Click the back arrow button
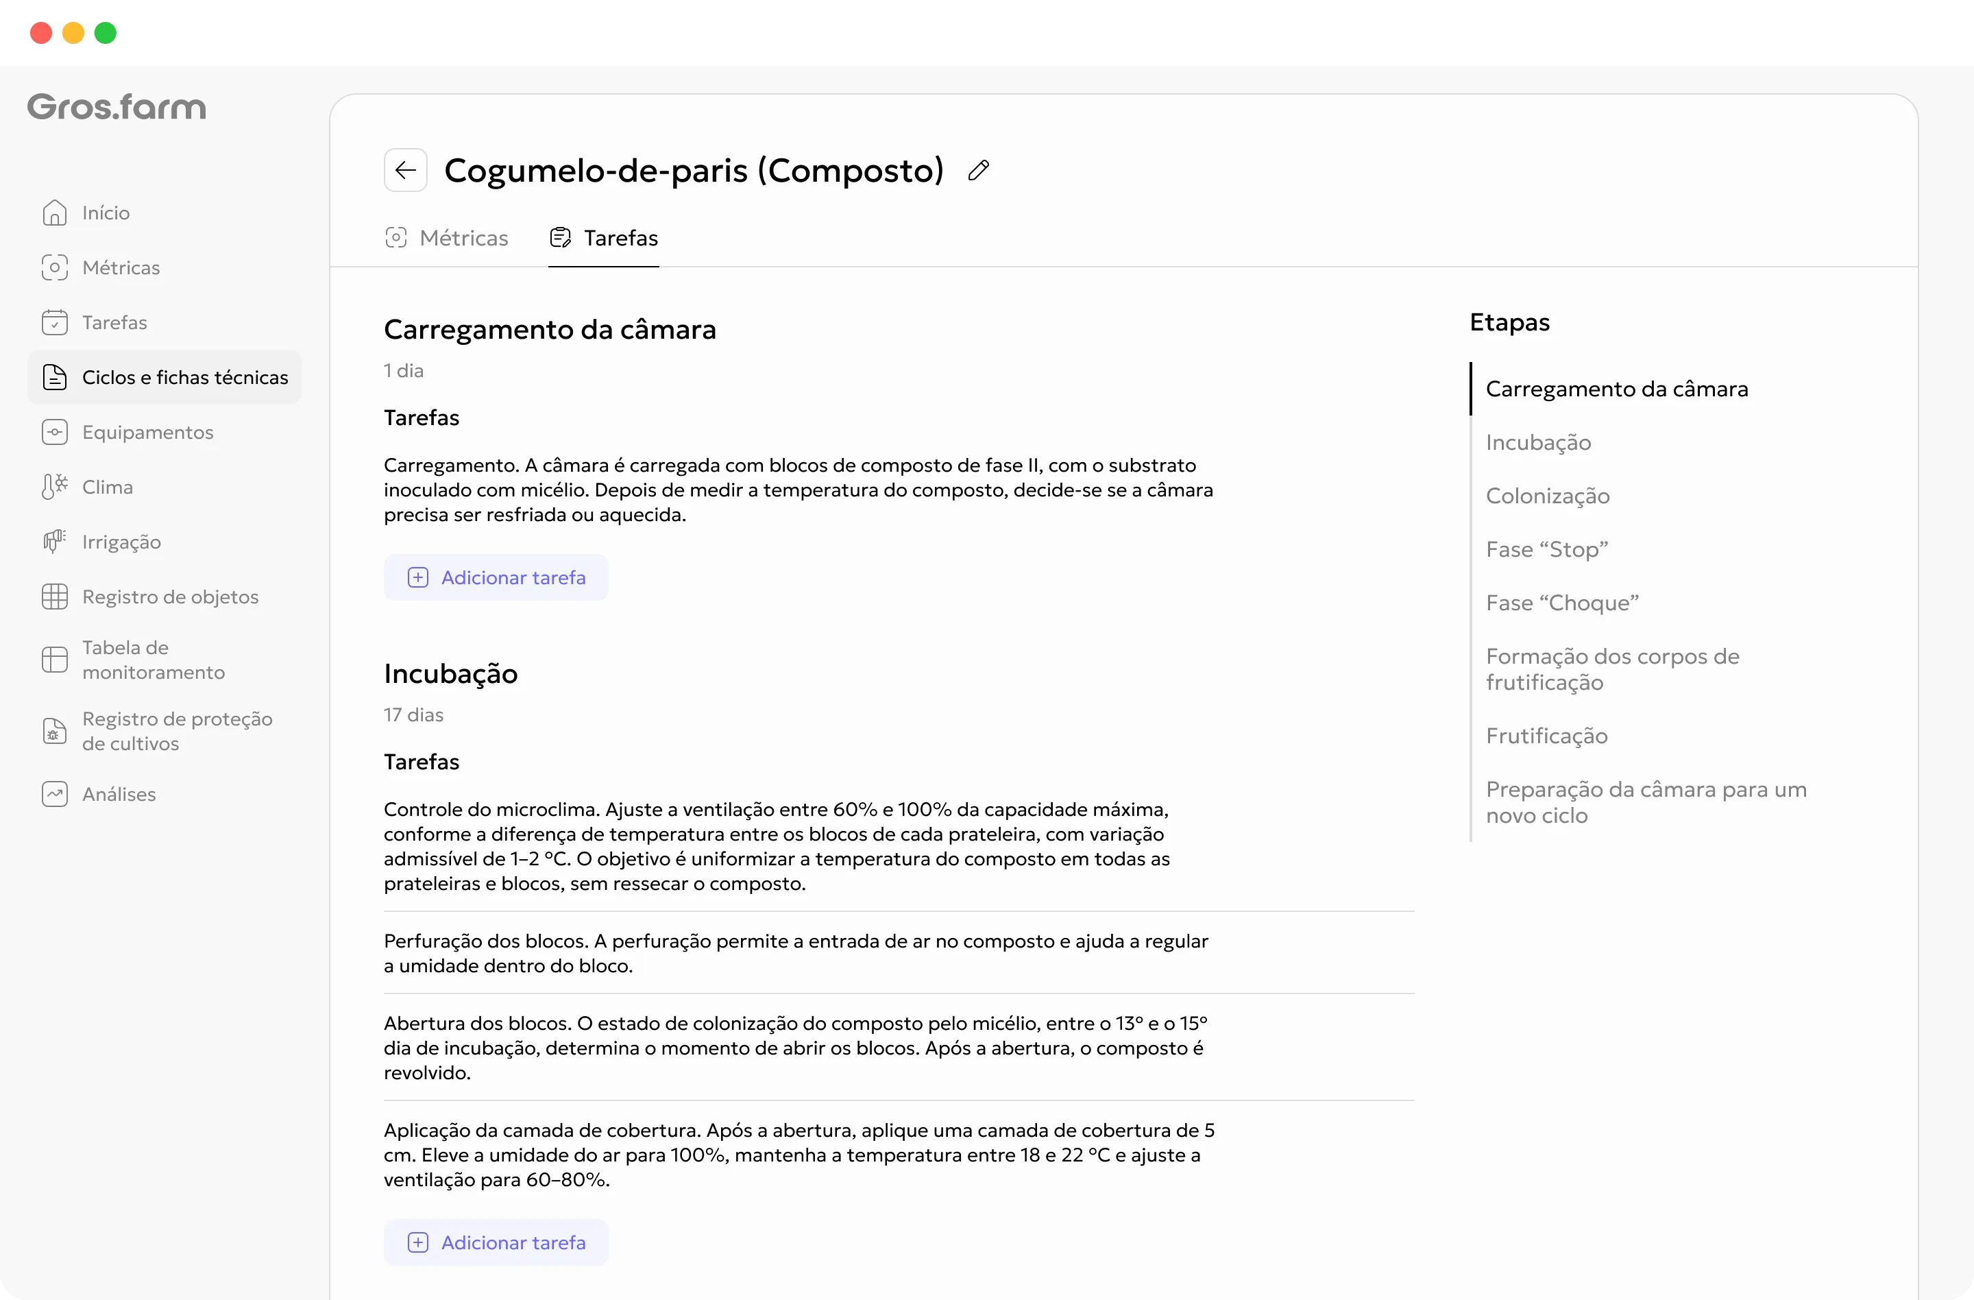The image size is (1974, 1300). (x=405, y=170)
